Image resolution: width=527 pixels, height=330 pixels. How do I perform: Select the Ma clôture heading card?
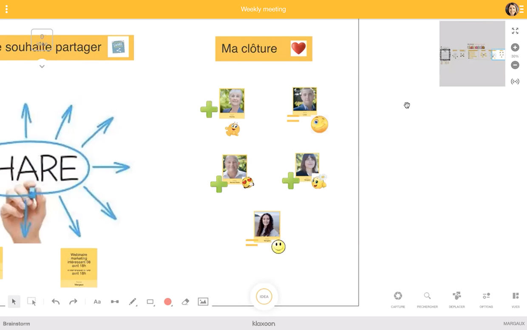(263, 48)
